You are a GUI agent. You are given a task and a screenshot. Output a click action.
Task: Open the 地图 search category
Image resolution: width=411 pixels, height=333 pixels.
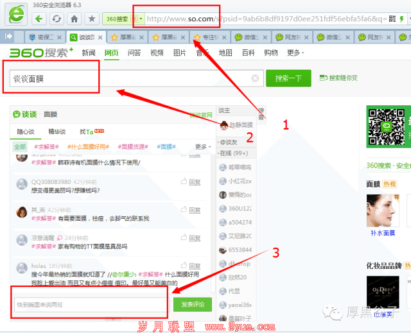(x=225, y=53)
